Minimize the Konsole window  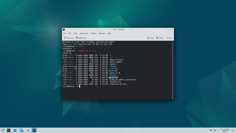pos(166,30)
